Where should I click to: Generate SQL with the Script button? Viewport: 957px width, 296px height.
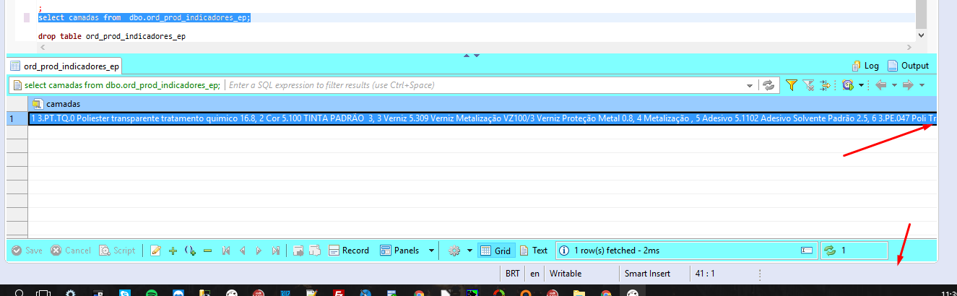(x=117, y=251)
